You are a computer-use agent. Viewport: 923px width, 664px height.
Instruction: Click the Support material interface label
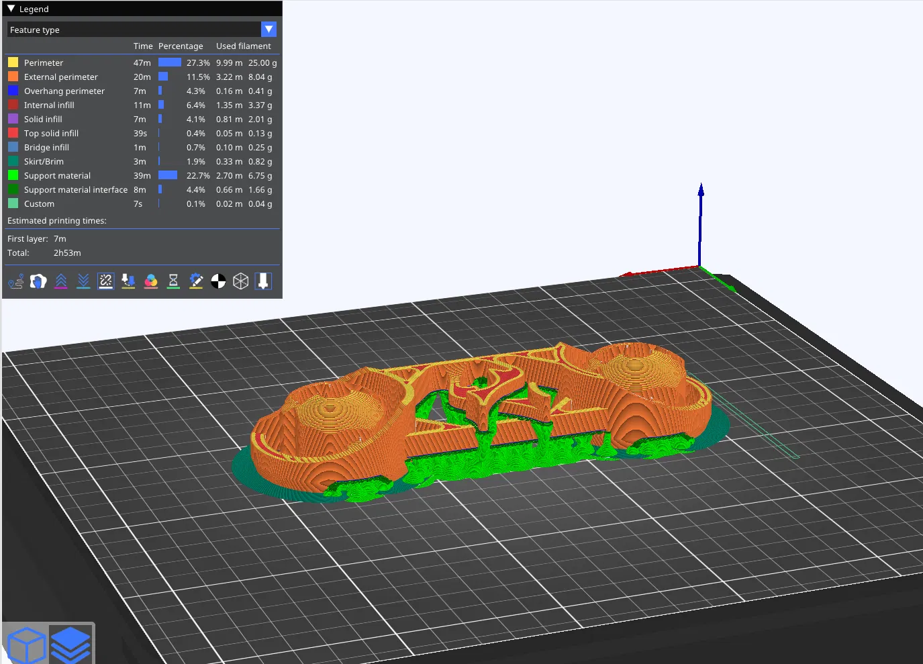pyautogui.click(x=76, y=190)
